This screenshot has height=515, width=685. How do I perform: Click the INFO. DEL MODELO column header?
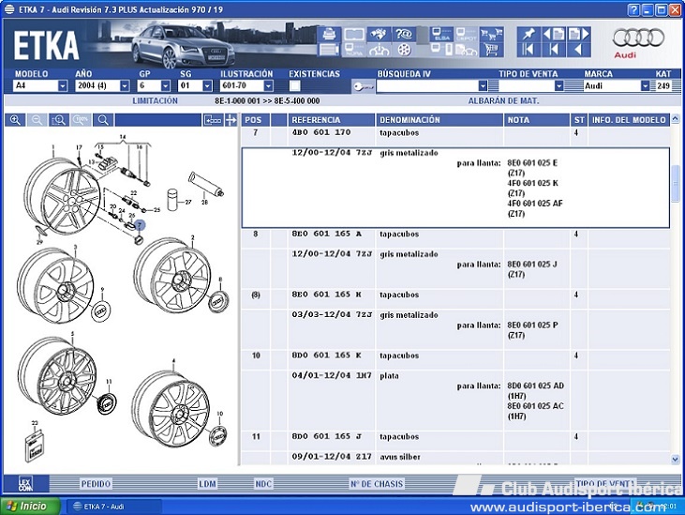pyautogui.click(x=629, y=120)
